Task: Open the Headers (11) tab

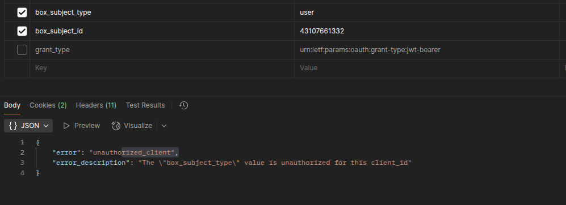Action: (96, 105)
